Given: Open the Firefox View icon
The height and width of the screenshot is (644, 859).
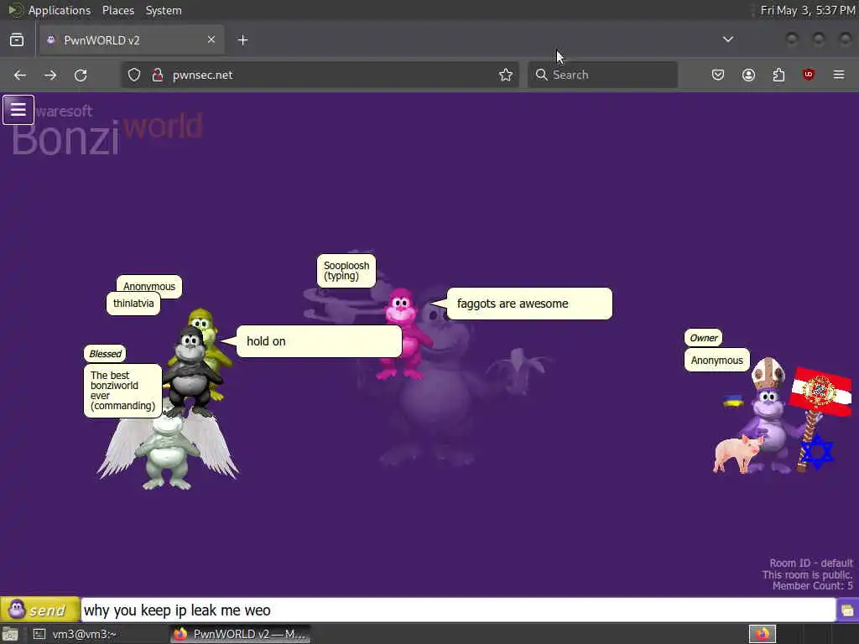Looking at the screenshot, I should point(17,40).
